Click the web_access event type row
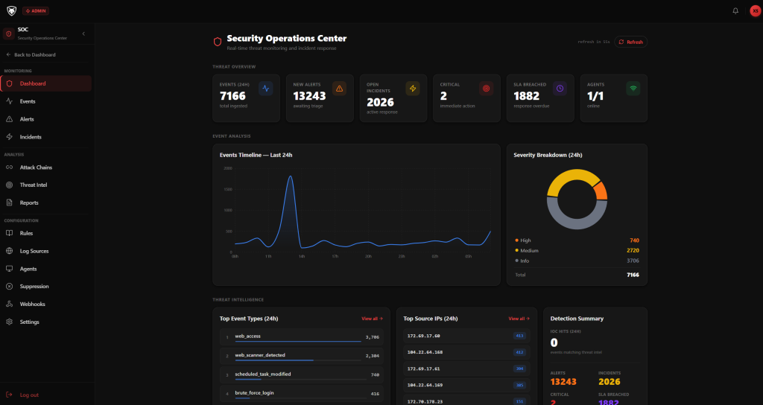 (301, 337)
